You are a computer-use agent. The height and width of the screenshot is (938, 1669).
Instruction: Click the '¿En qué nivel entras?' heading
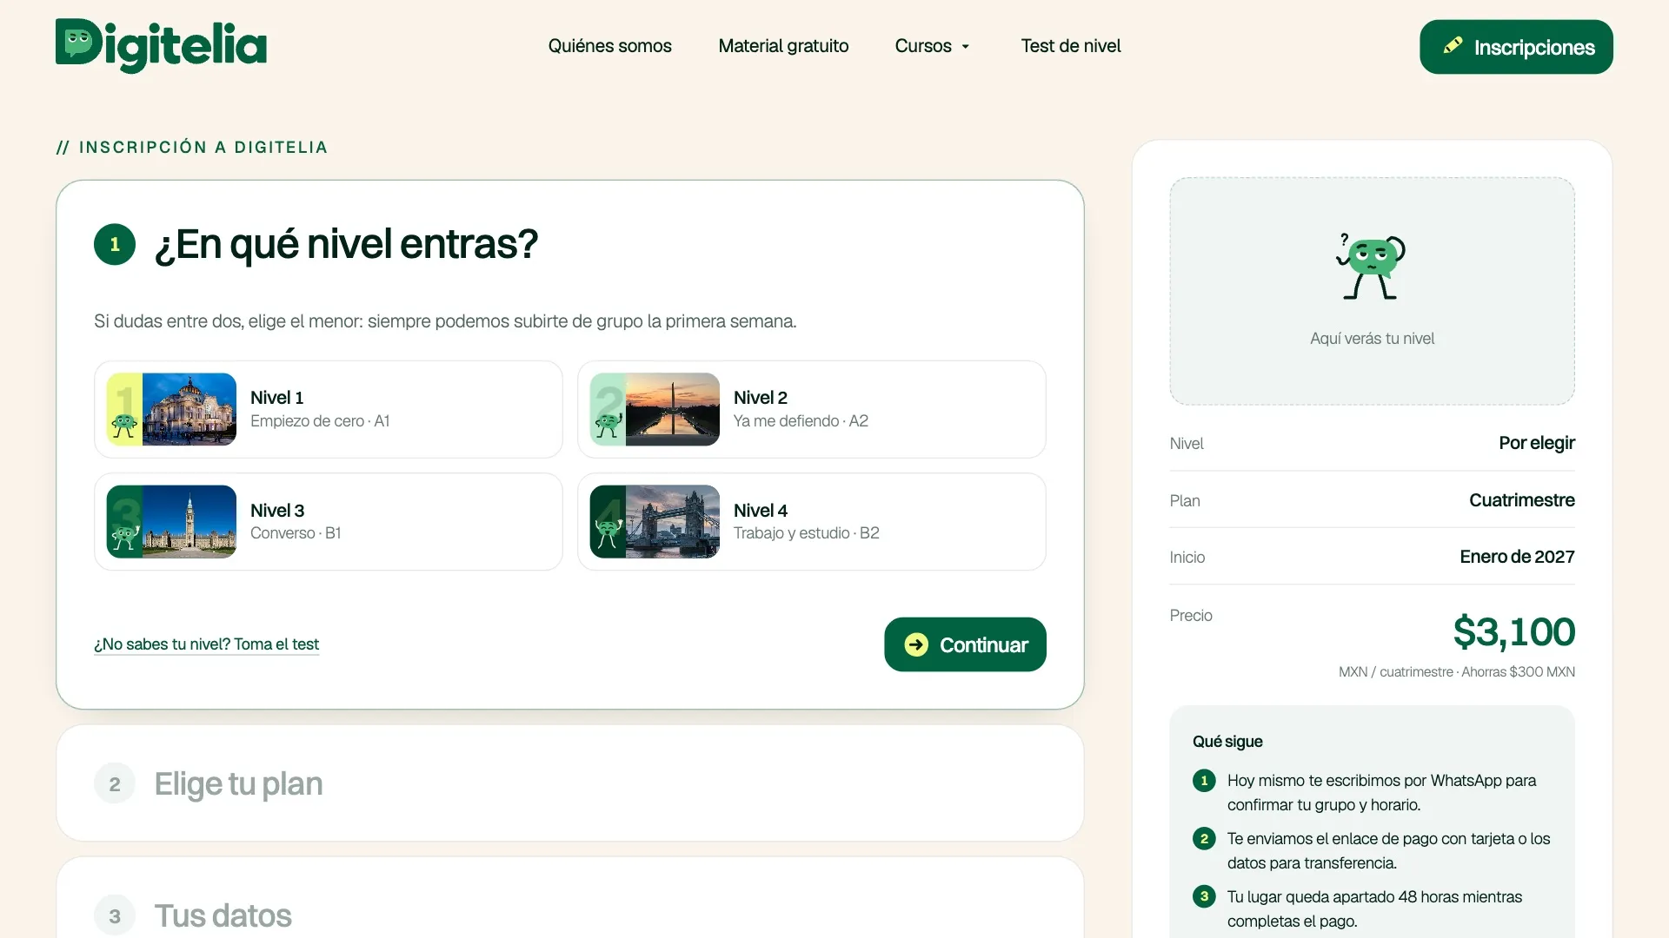coord(346,244)
